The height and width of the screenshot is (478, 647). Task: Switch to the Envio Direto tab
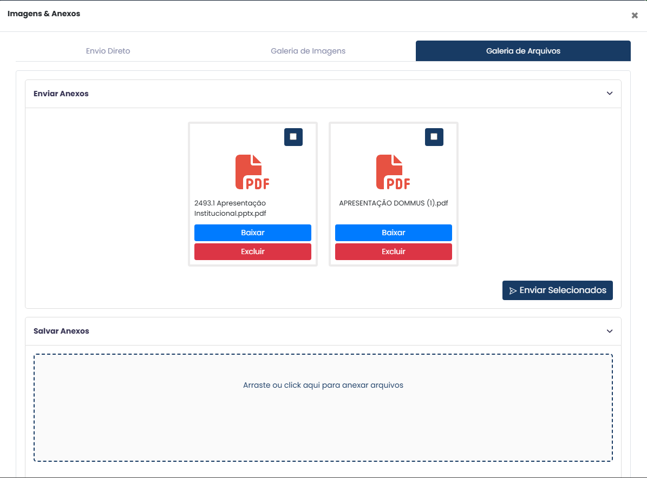(108, 51)
